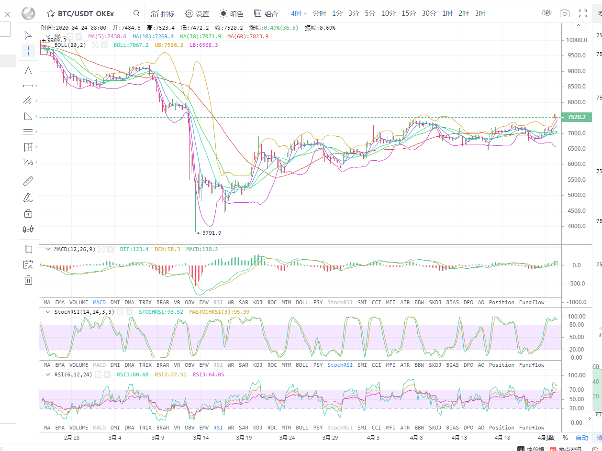Open the 设置 settings button
The image size is (602, 451).
[x=197, y=13]
